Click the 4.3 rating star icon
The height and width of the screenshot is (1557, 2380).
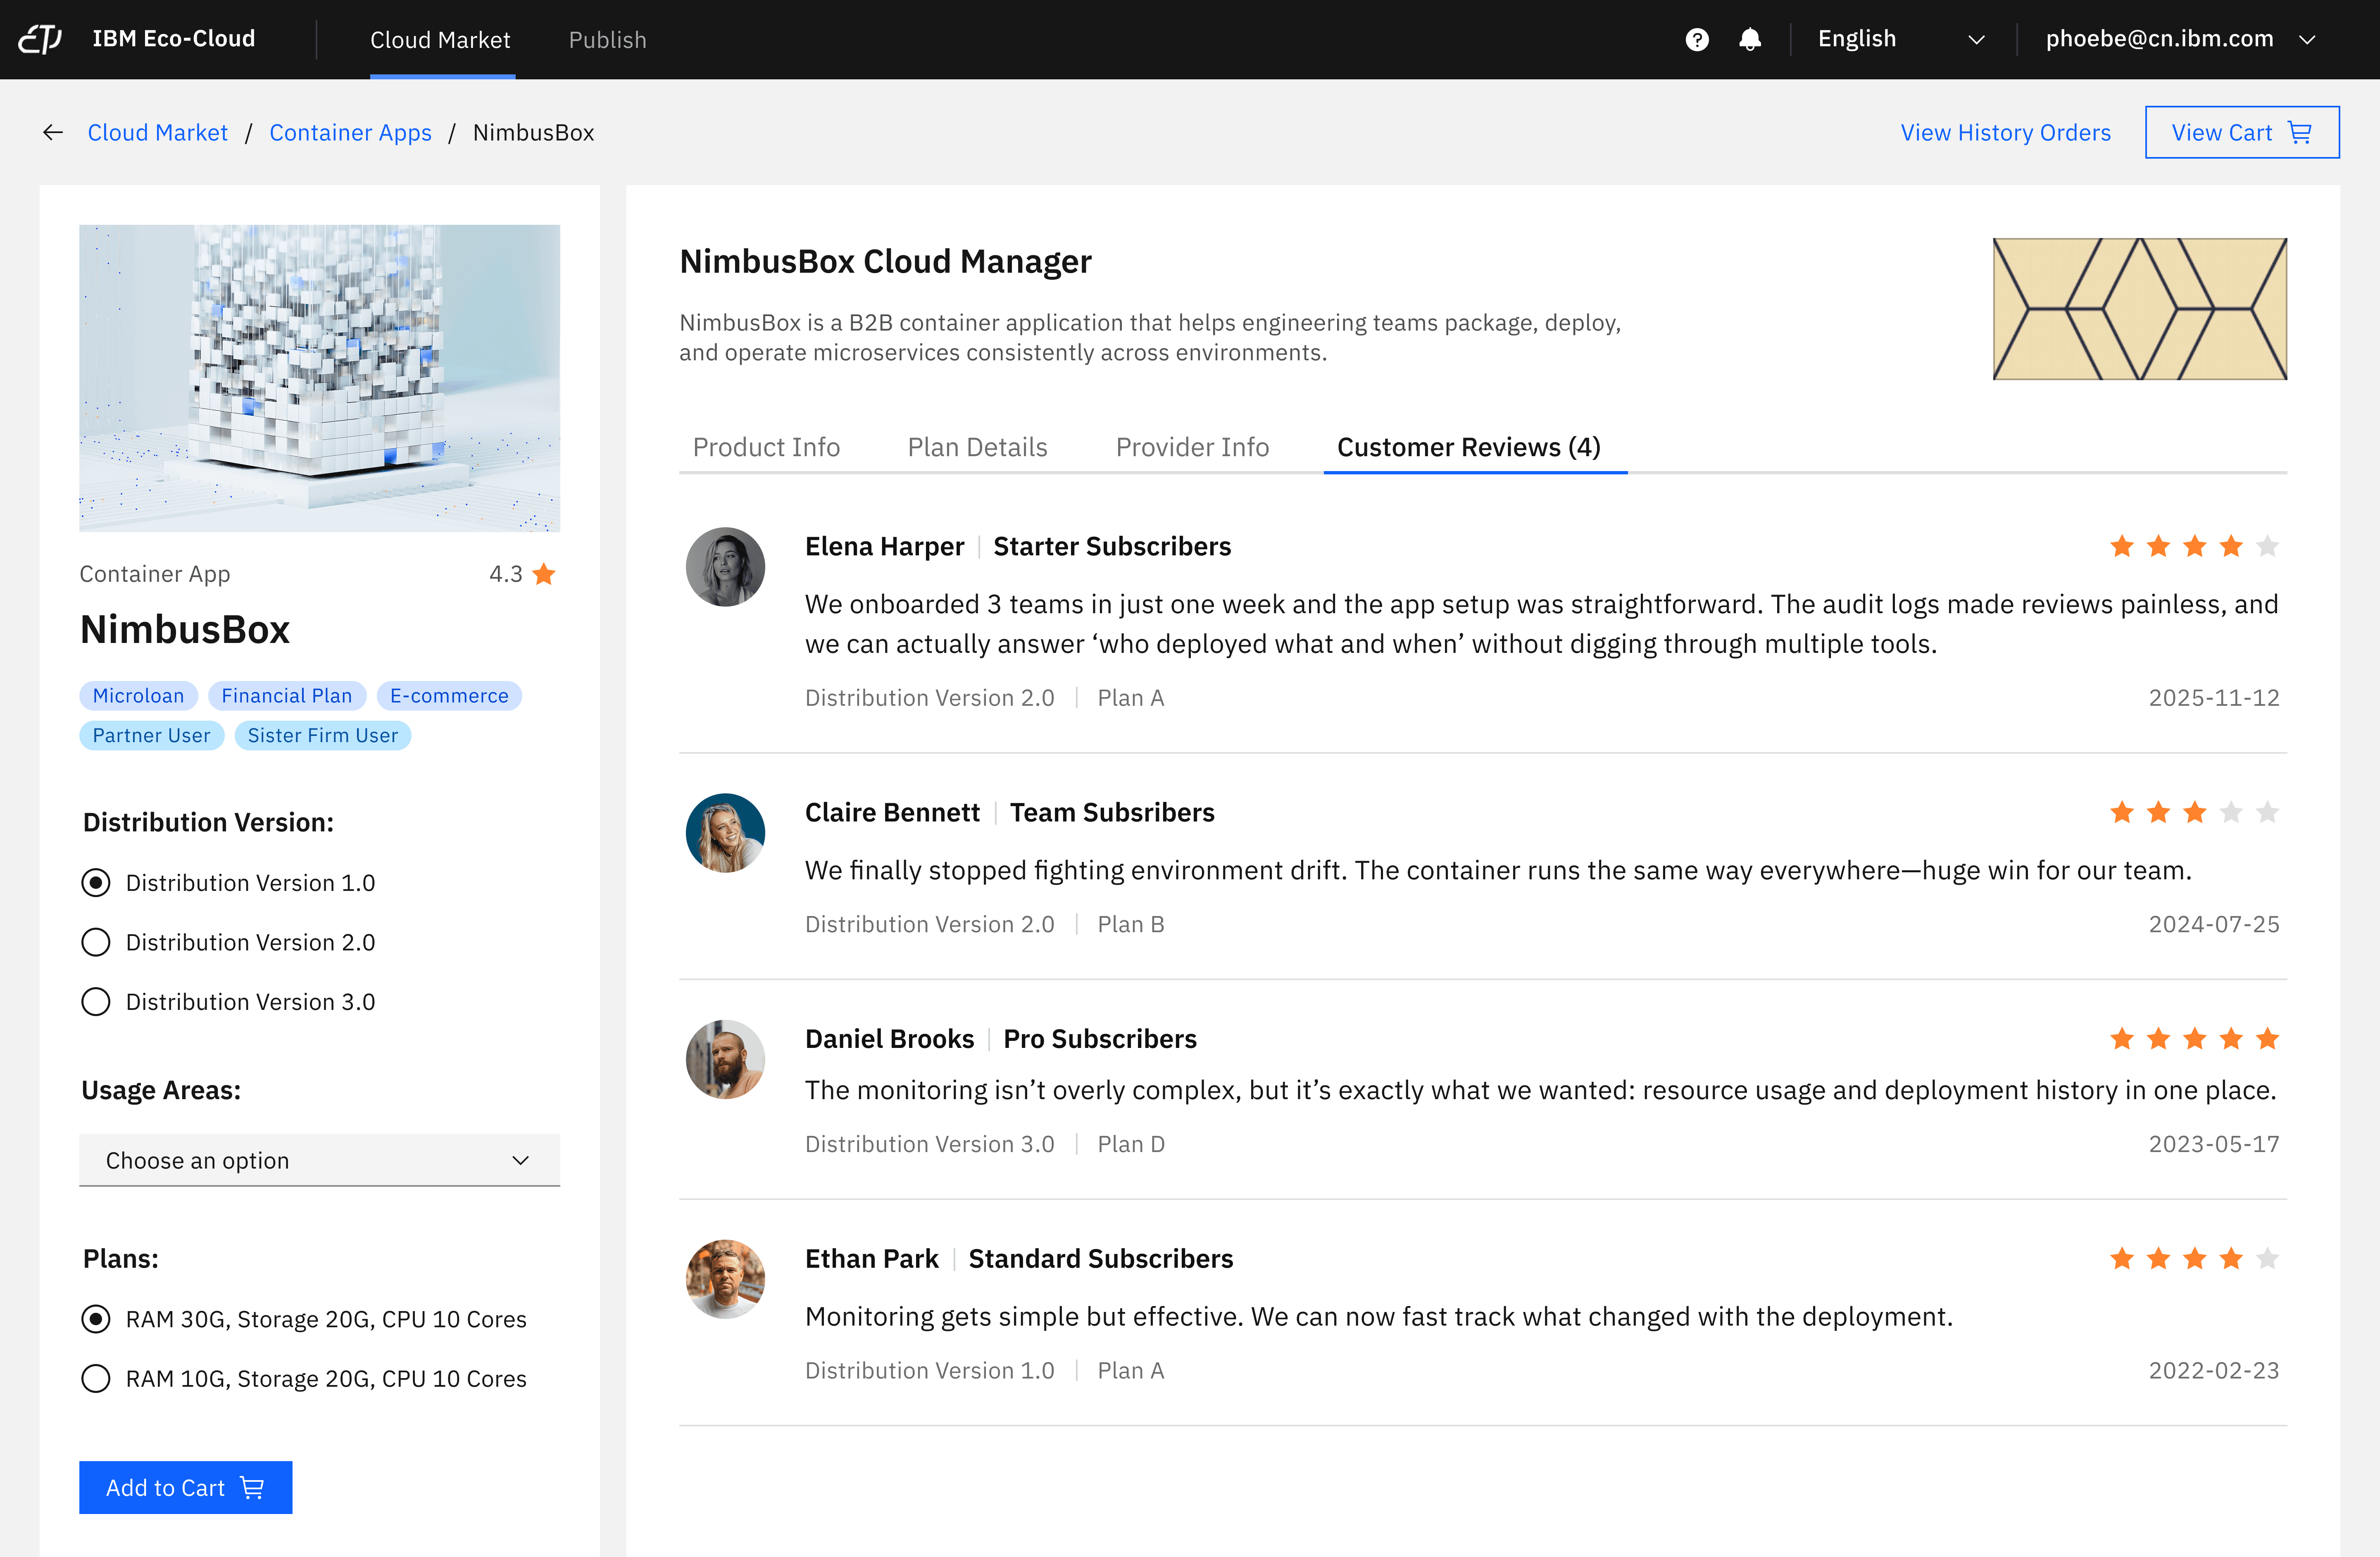tap(544, 574)
